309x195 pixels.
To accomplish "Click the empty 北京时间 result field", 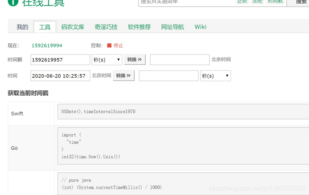I will coord(180,60).
